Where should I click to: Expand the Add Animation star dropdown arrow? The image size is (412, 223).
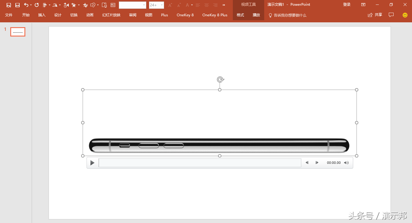coord(79,5)
